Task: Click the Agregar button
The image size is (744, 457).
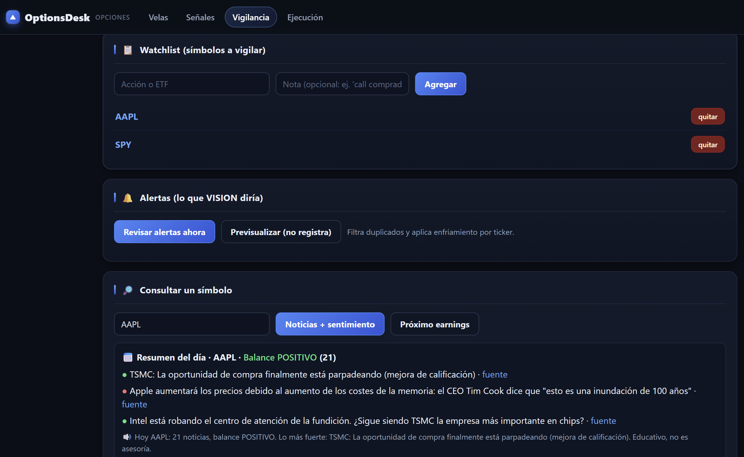Action: coord(440,84)
